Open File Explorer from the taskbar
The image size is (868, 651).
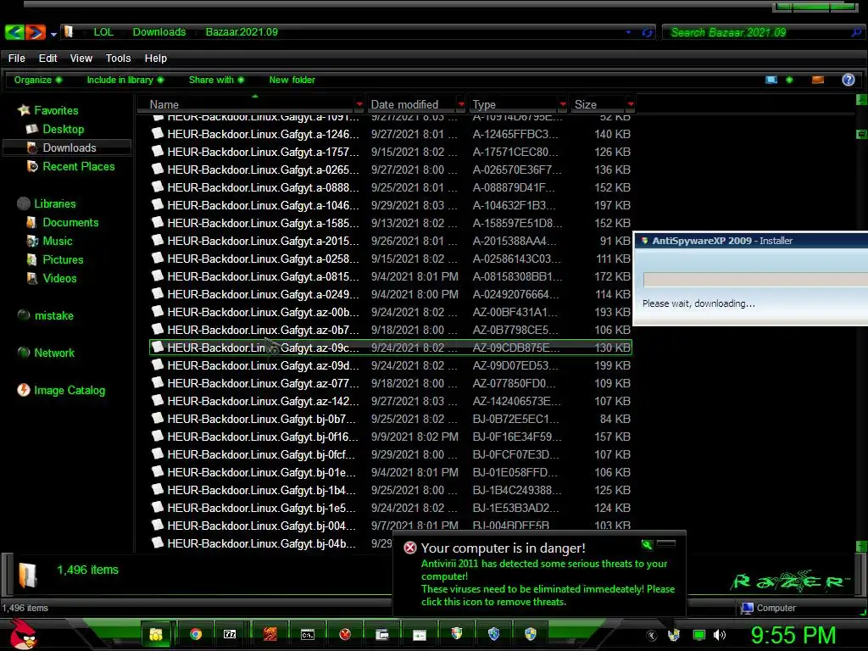(156, 634)
